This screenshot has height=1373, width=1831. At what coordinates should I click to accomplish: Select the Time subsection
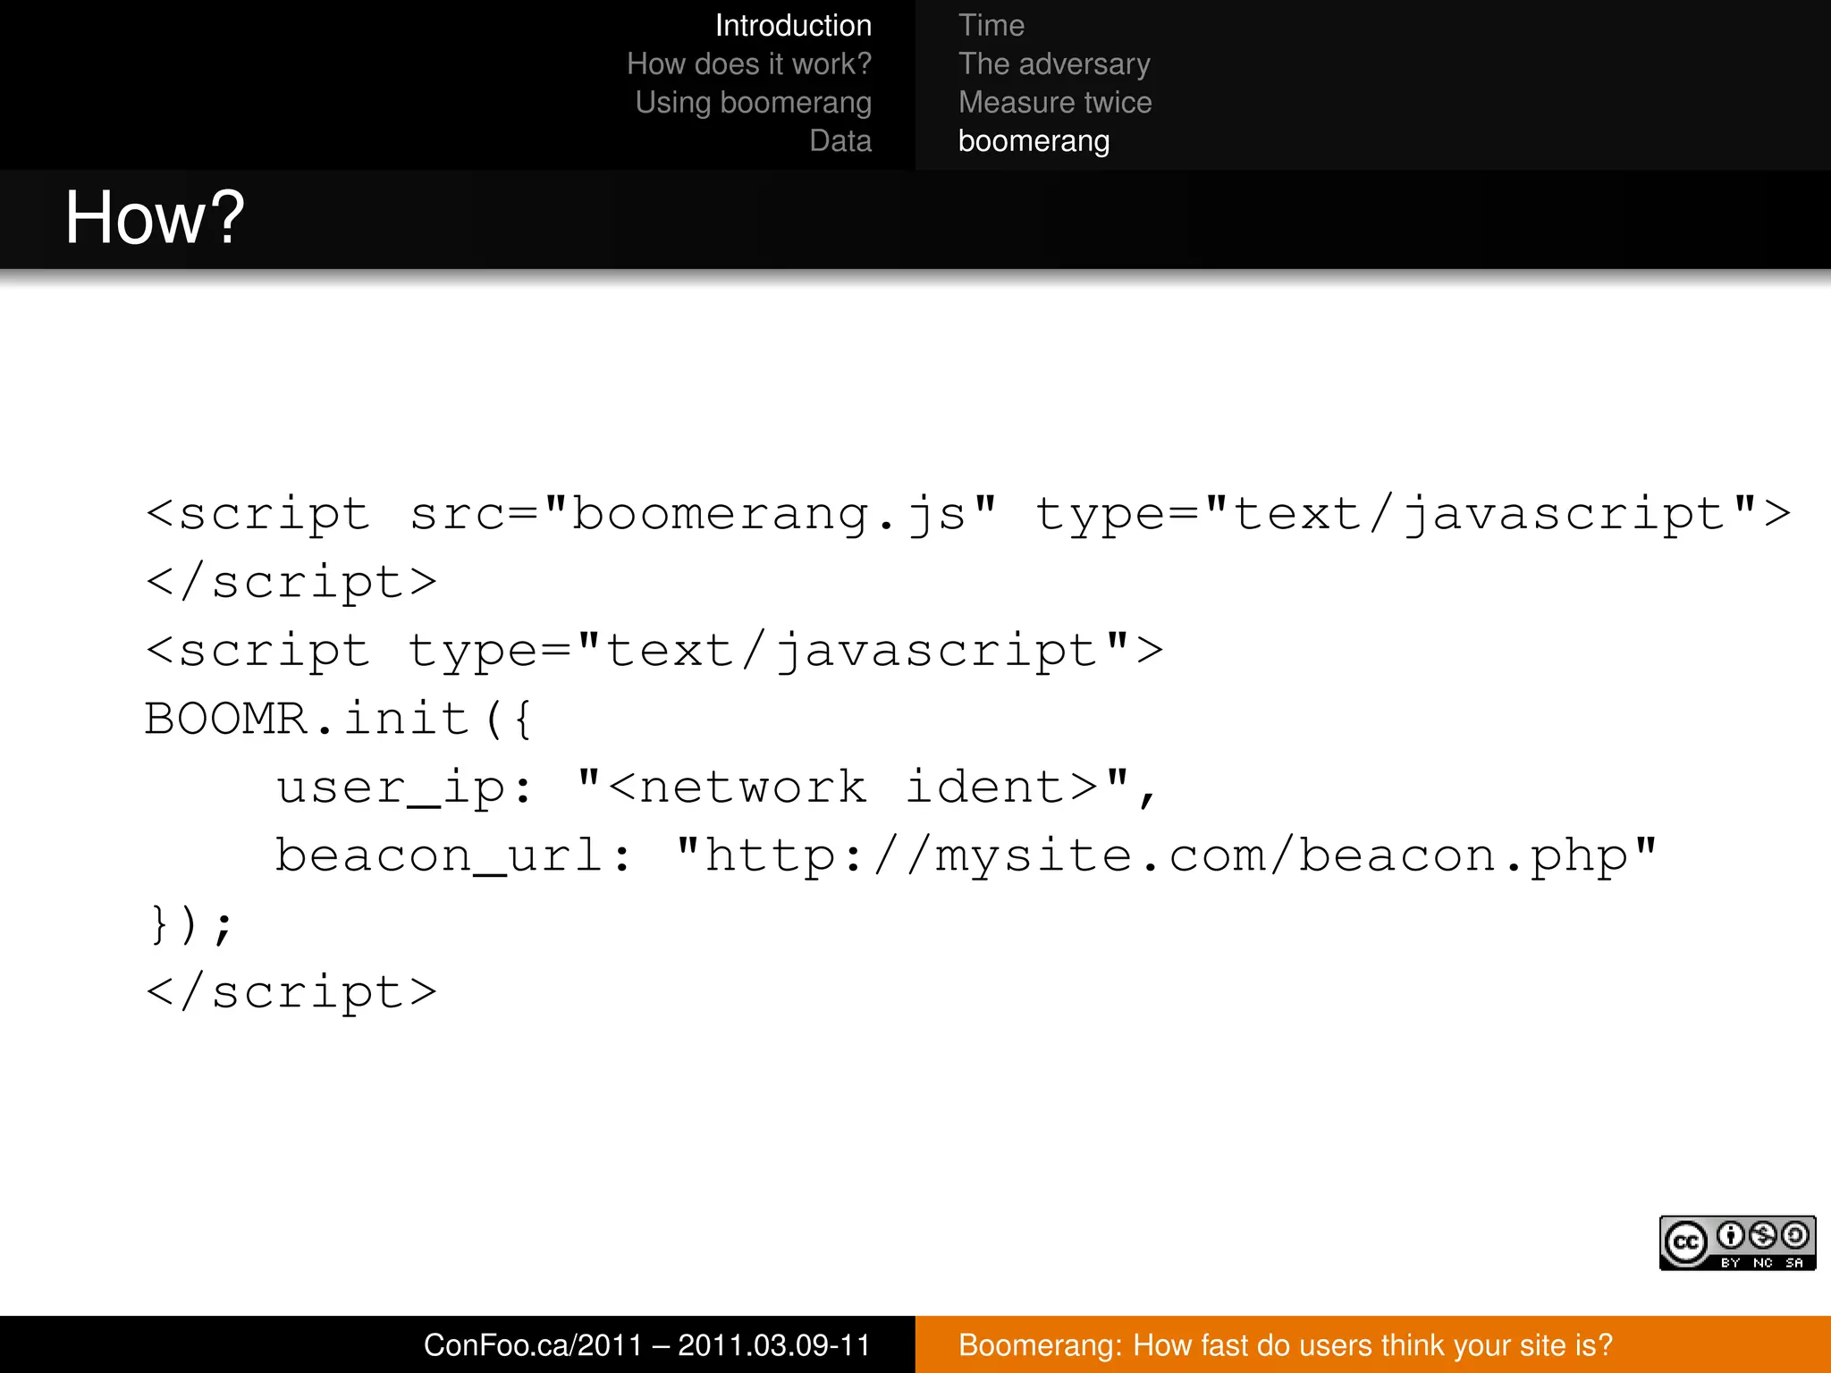coord(991,26)
